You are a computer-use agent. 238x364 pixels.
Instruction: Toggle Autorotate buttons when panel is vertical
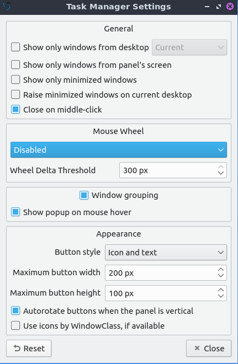coord(15,311)
